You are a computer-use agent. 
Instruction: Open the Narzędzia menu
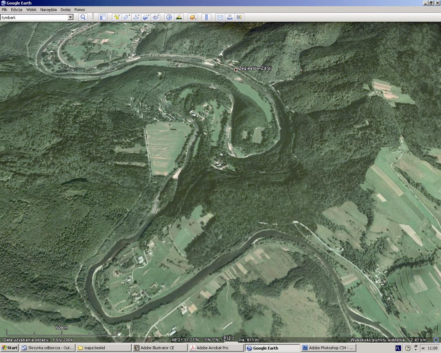(48, 10)
